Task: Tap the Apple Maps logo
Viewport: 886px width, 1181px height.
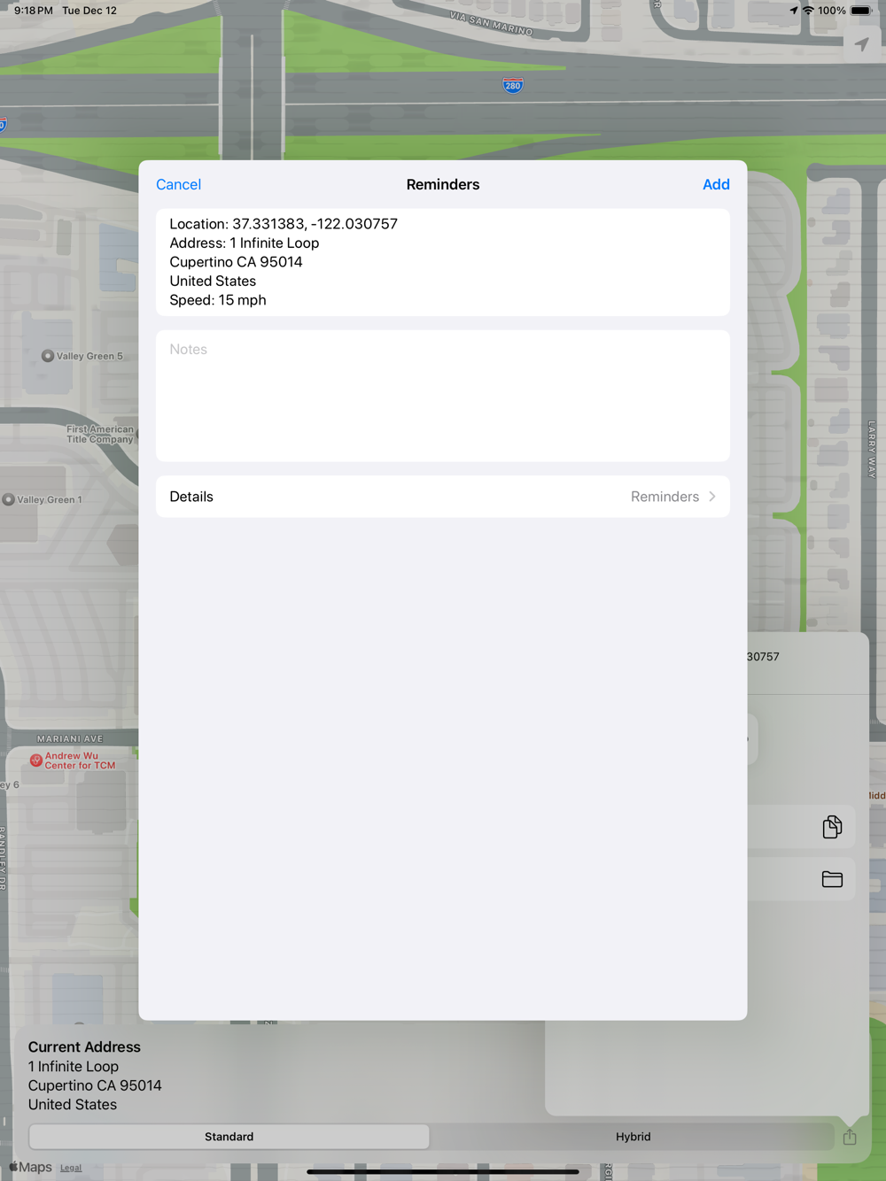Action: [30, 1167]
